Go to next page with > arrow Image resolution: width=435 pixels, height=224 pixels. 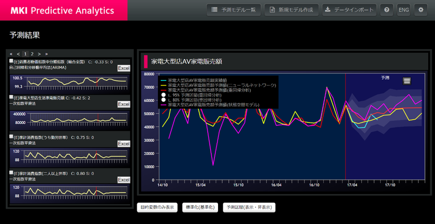pos(39,53)
